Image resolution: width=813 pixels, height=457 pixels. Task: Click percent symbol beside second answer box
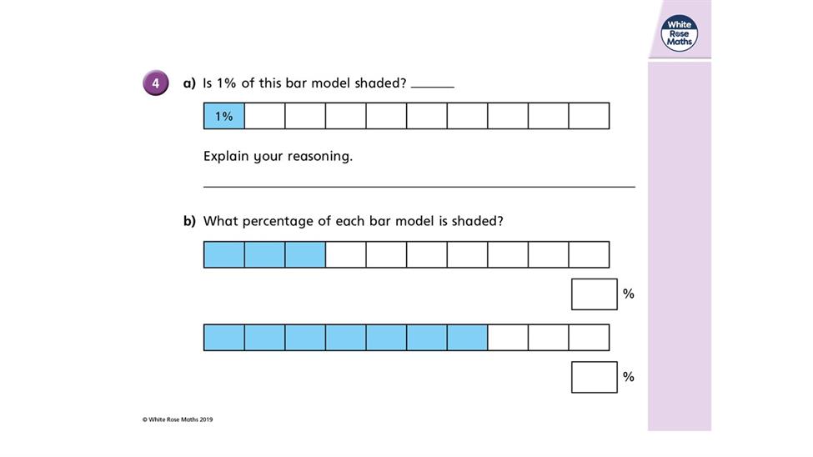point(629,377)
